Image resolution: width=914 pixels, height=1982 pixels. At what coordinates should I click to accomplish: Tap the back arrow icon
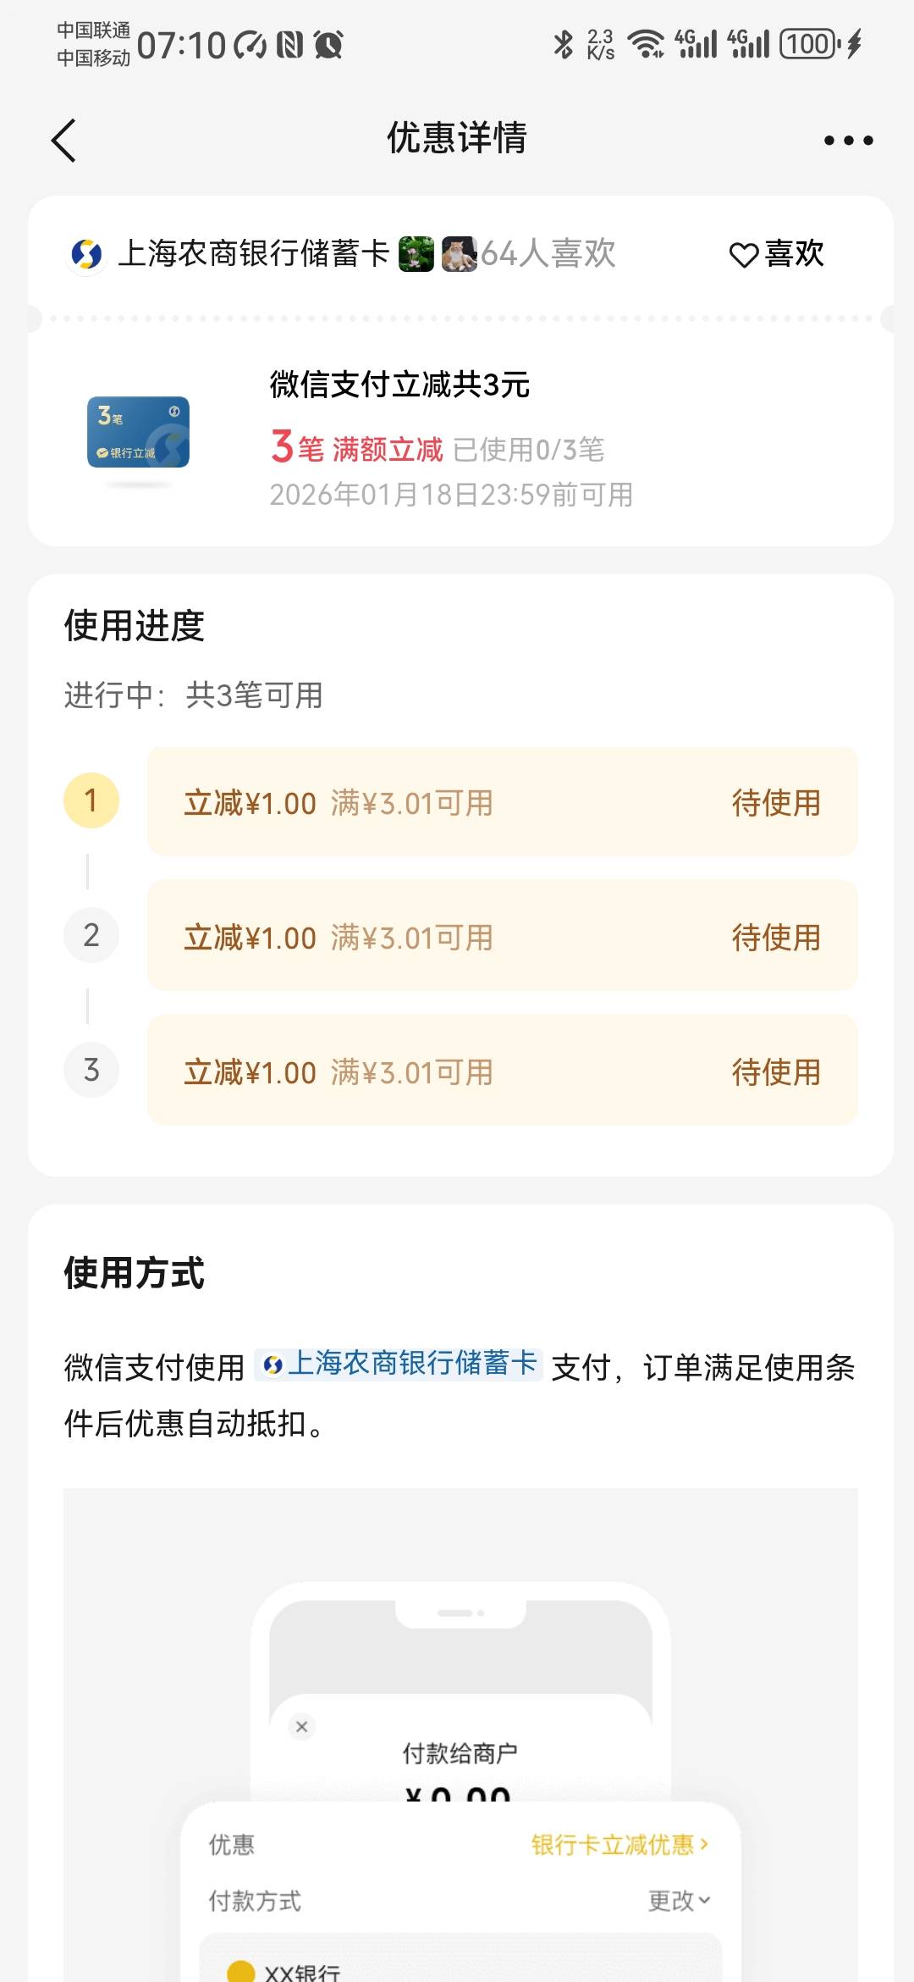tap(64, 140)
